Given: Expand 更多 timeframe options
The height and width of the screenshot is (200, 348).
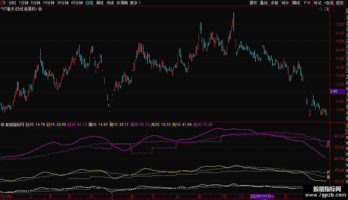Looking at the screenshot, I should (135, 3).
